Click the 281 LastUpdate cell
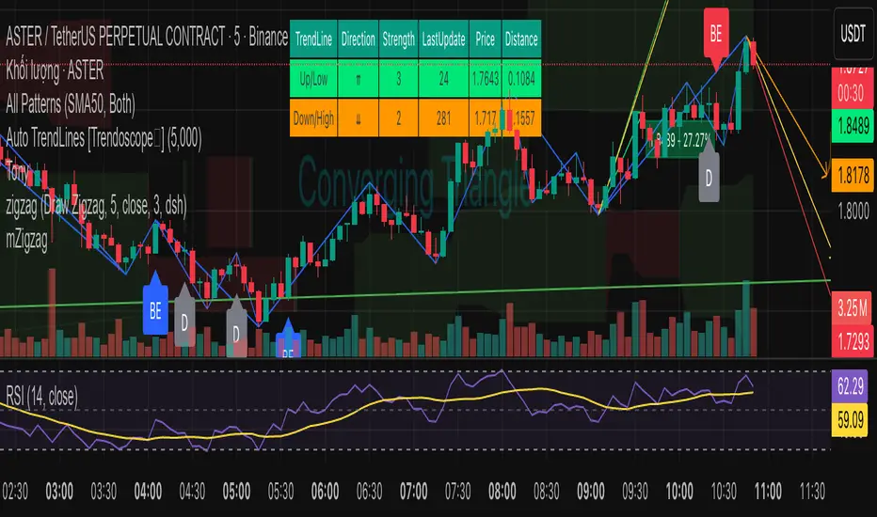This screenshot has width=877, height=517. click(x=443, y=117)
